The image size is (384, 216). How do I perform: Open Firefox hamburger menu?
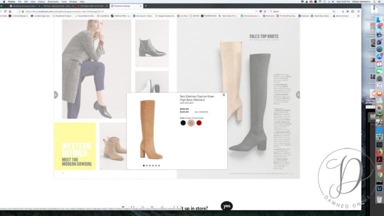358,11
